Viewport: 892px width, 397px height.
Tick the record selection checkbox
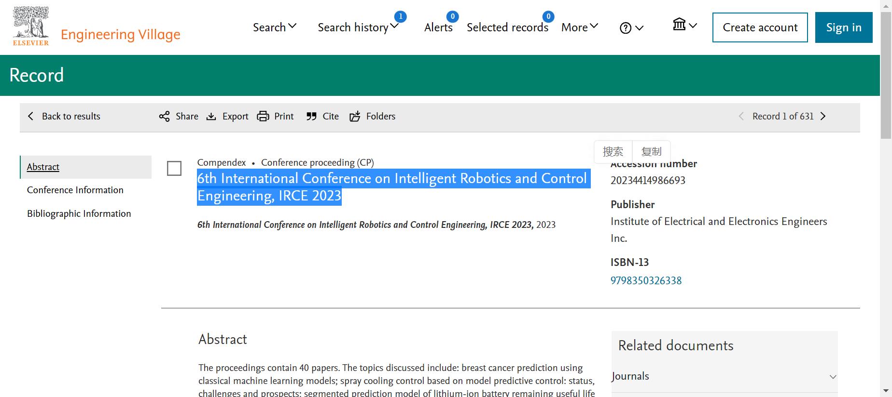click(x=174, y=169)
